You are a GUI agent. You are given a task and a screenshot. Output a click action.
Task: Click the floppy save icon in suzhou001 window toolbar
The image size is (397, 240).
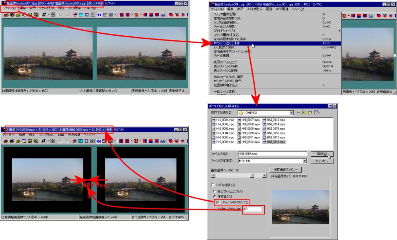30,15
